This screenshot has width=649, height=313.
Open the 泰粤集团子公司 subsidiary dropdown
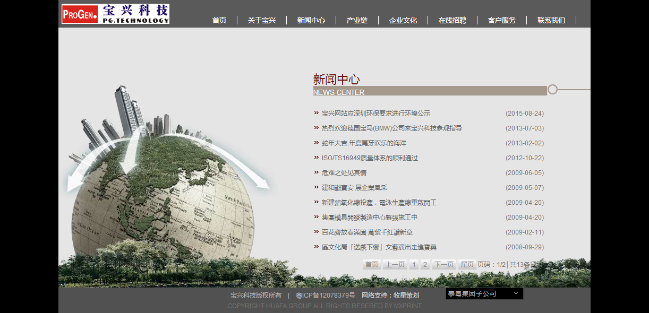point(484,293)
